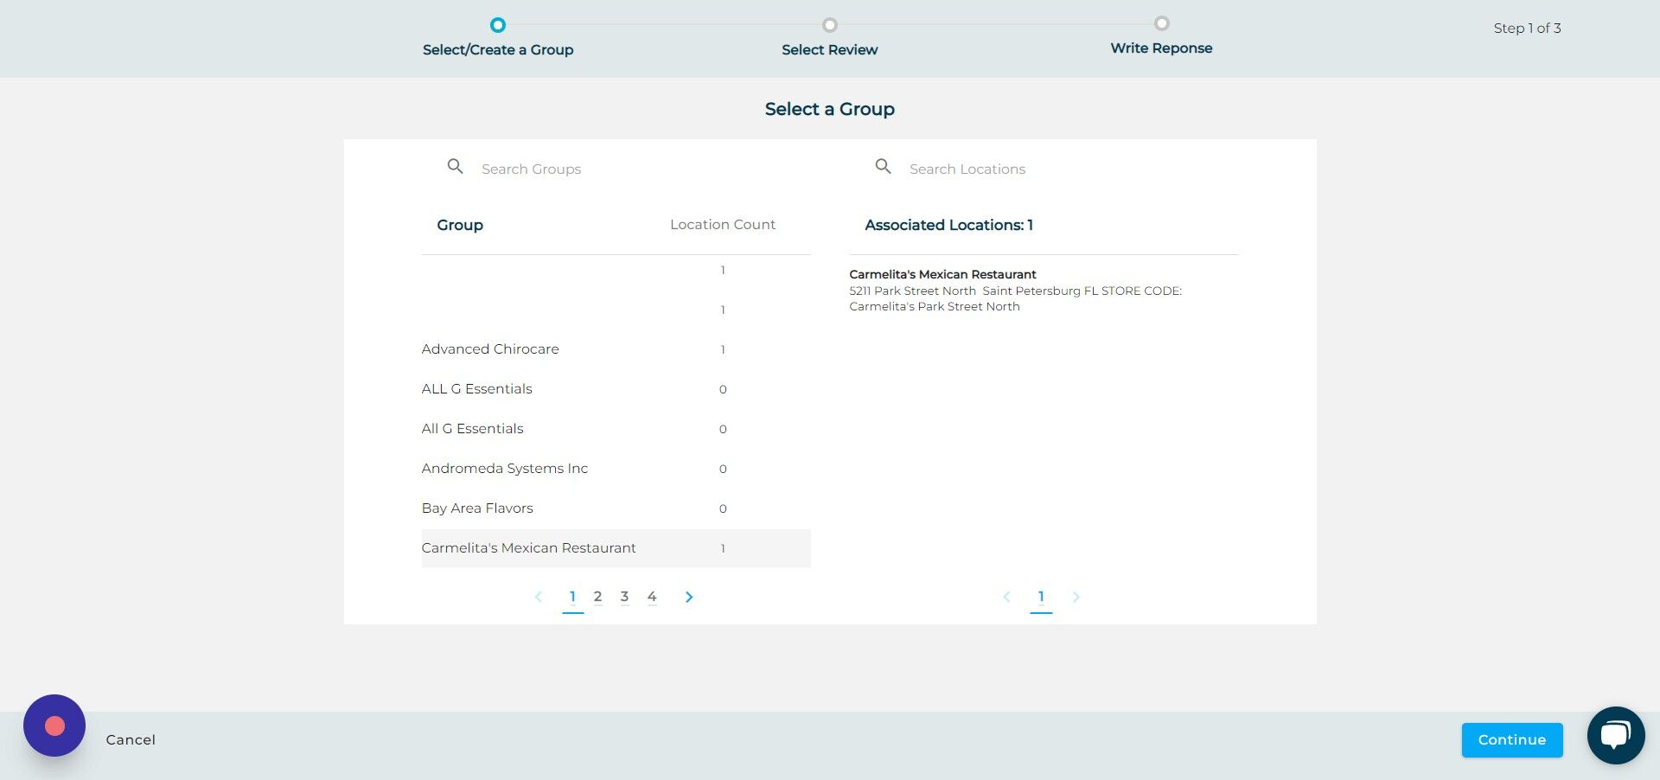The width and height of the screenshot is (1660, 780).
Task: Click Select/Create a Group step label
Action: pos(498,50)
